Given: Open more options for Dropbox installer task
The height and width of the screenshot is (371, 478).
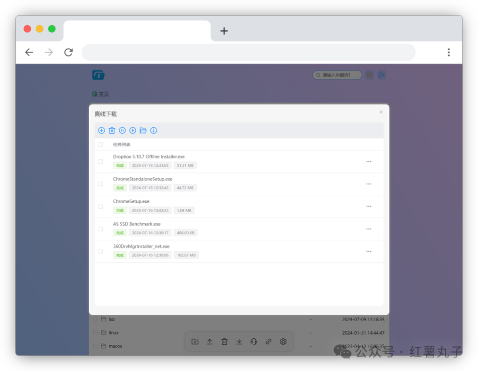Looking at the screenshot, I should click(369, 161).
